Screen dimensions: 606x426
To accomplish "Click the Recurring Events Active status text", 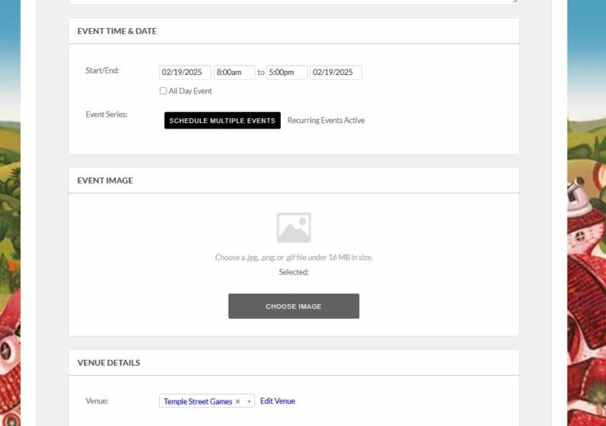I will point(325,120).
